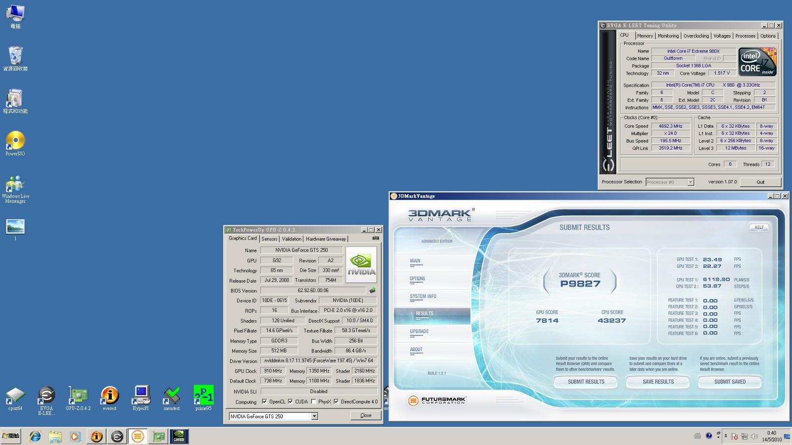
Task: Click the Quit button in E-LEET
Action: pos(760,182)
